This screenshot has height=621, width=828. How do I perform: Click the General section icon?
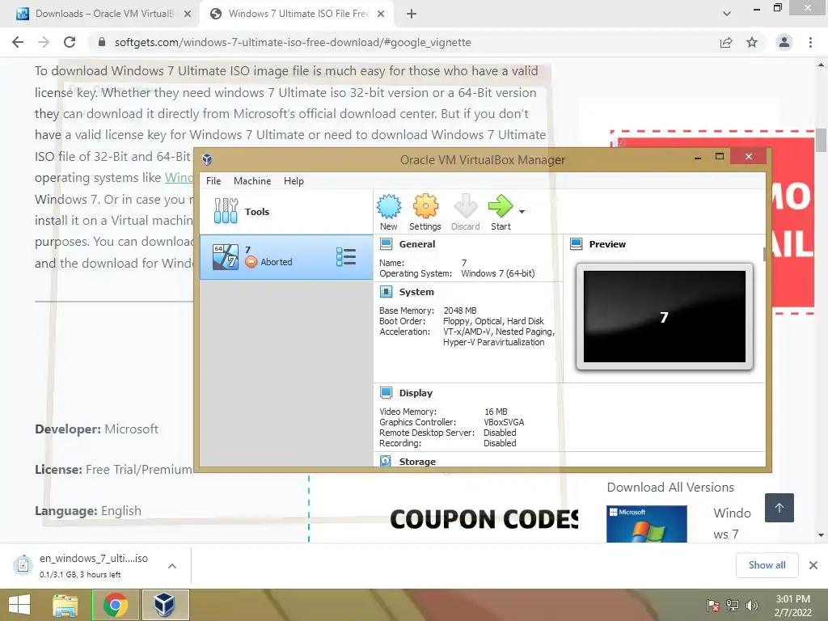(386, 244)
